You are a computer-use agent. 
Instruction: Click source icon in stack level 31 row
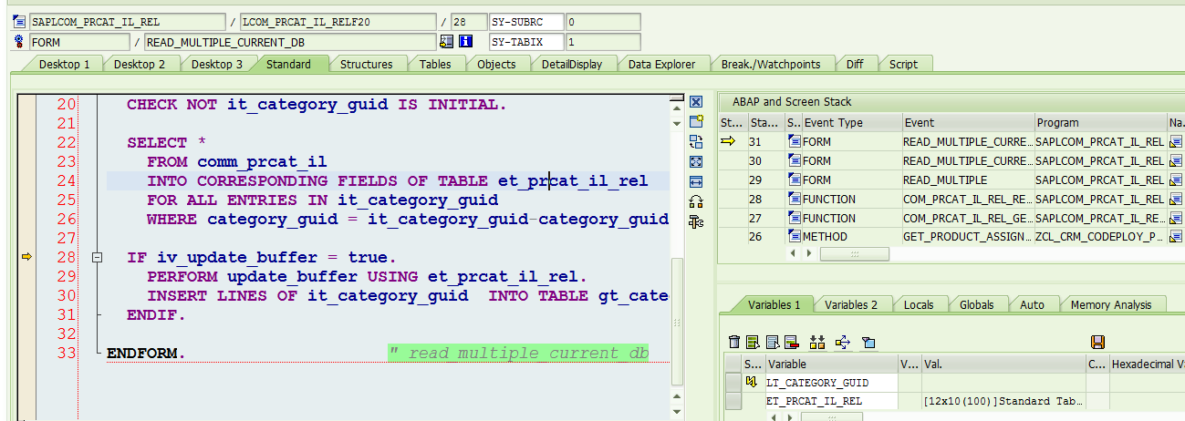click(x=794, y=141)
